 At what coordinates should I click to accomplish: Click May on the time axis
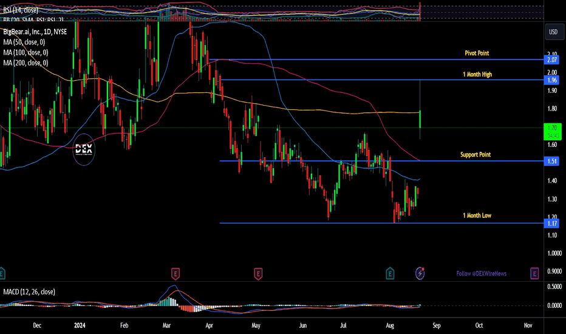(256, 325)
